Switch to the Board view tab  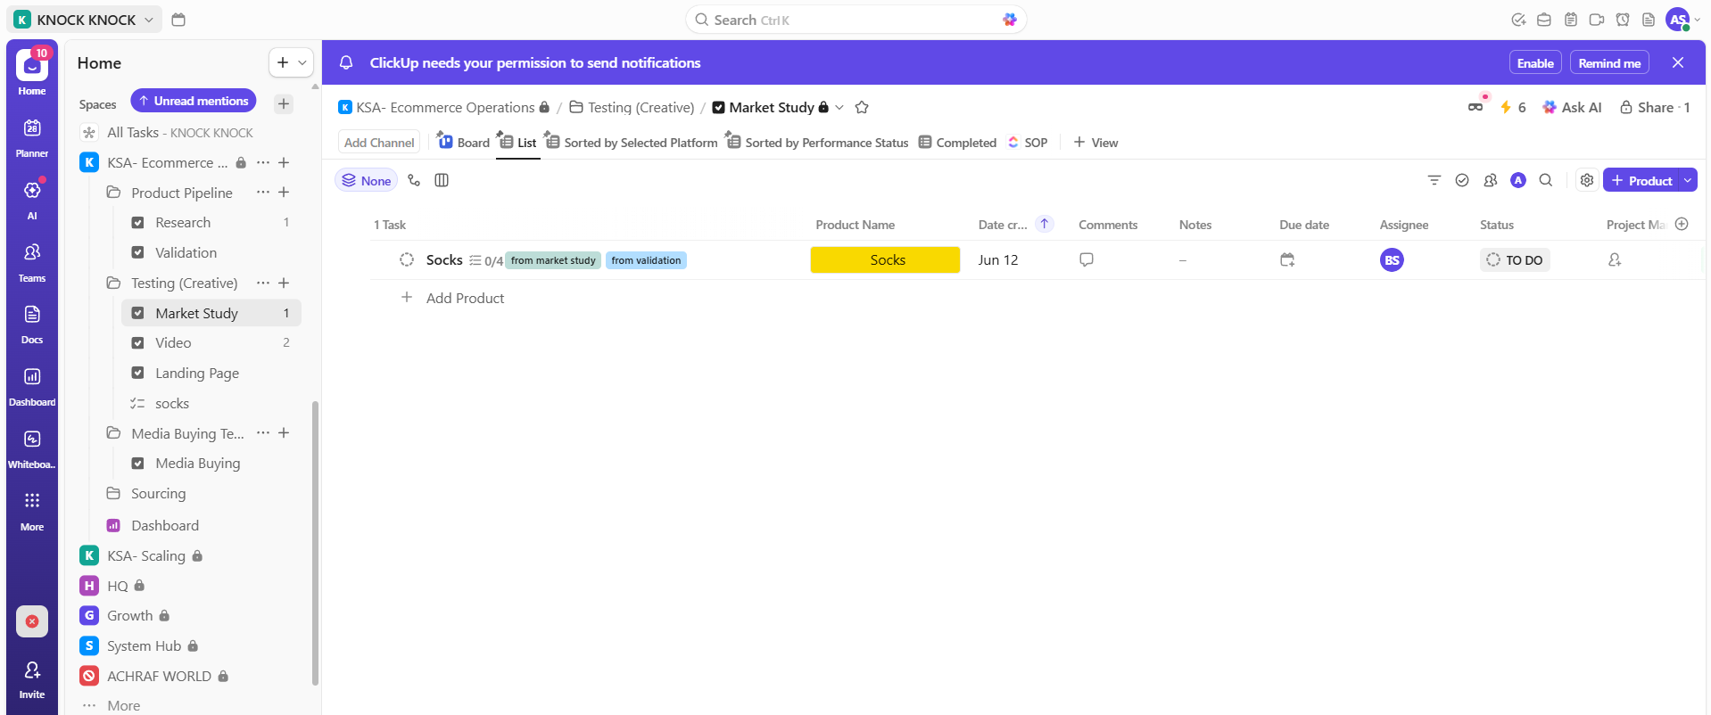[464, 143]
